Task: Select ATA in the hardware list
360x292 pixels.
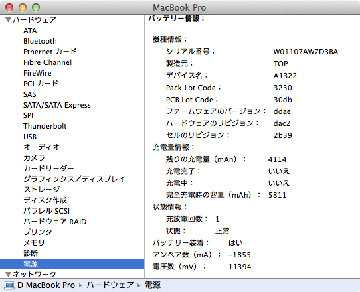Action: 30,31
